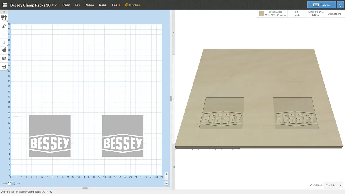Remove the detail bit with X
The height and width of the screenshot is (194, 345).
tap(323, 11)
